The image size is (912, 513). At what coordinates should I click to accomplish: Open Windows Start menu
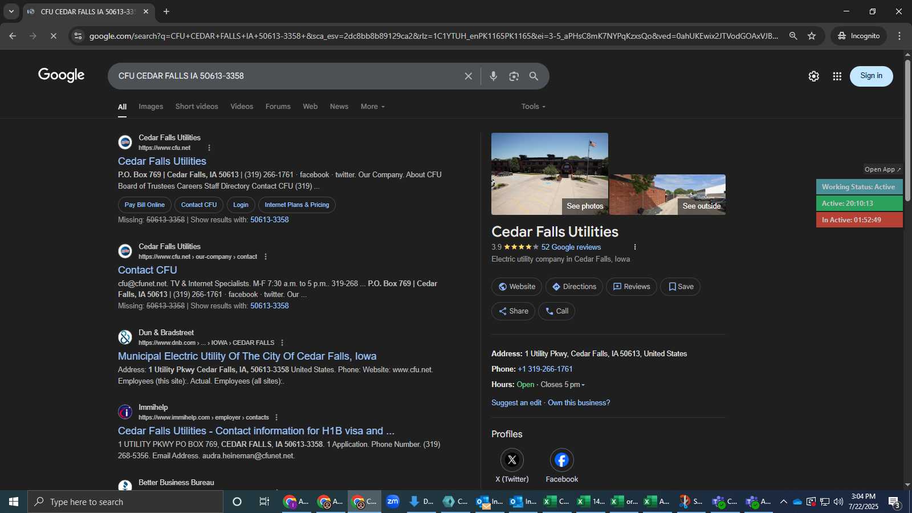(x=14, y=502)
